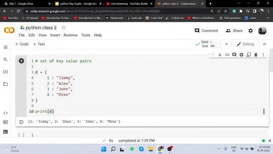The width and height of the screenshot is (273, 154).
Task: Open cell editor settings gear
Action: (241, 55)
